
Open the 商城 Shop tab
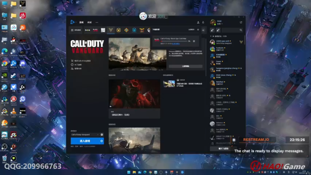tap(89, 23)
